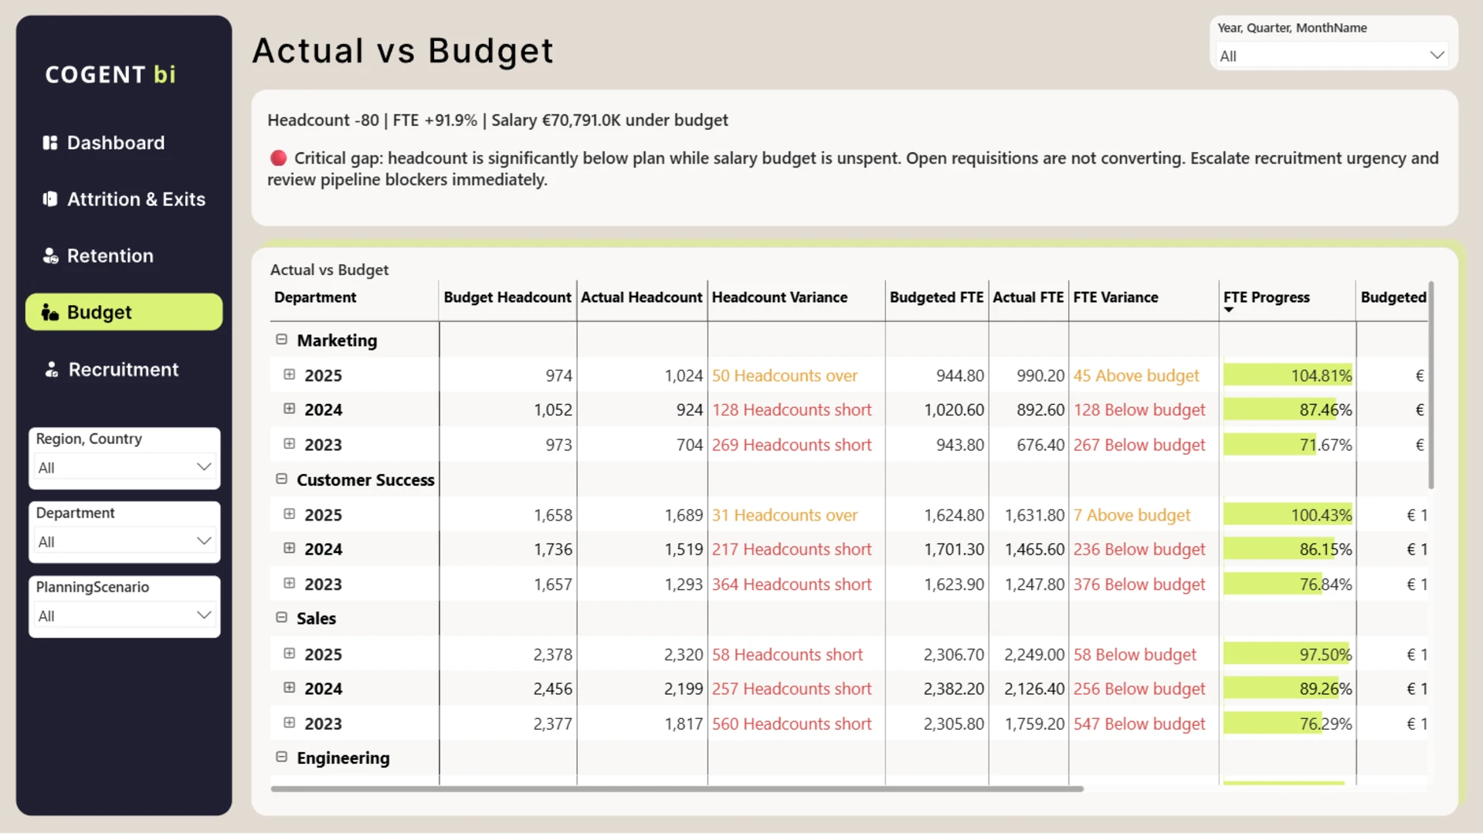Open the PlanningScenario dropdown
Viewport: 1483px width, 834px height.
click(124, 615)
